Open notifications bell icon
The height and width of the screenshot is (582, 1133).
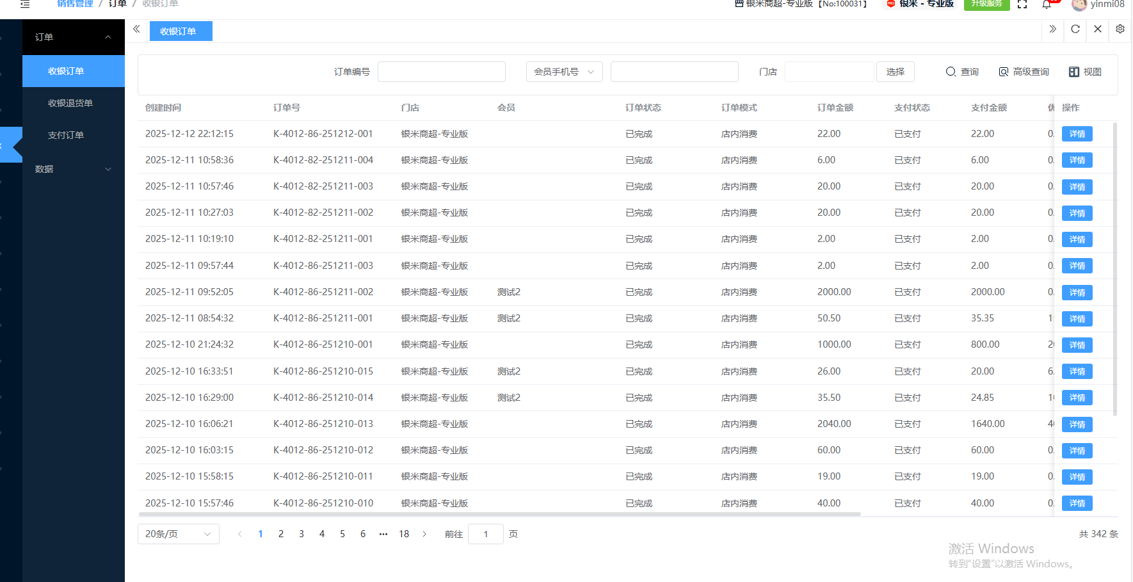click(x=1047, y=4)
